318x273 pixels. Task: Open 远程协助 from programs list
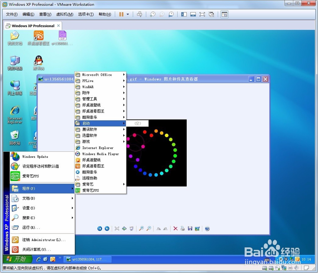(x=100, y=178)
